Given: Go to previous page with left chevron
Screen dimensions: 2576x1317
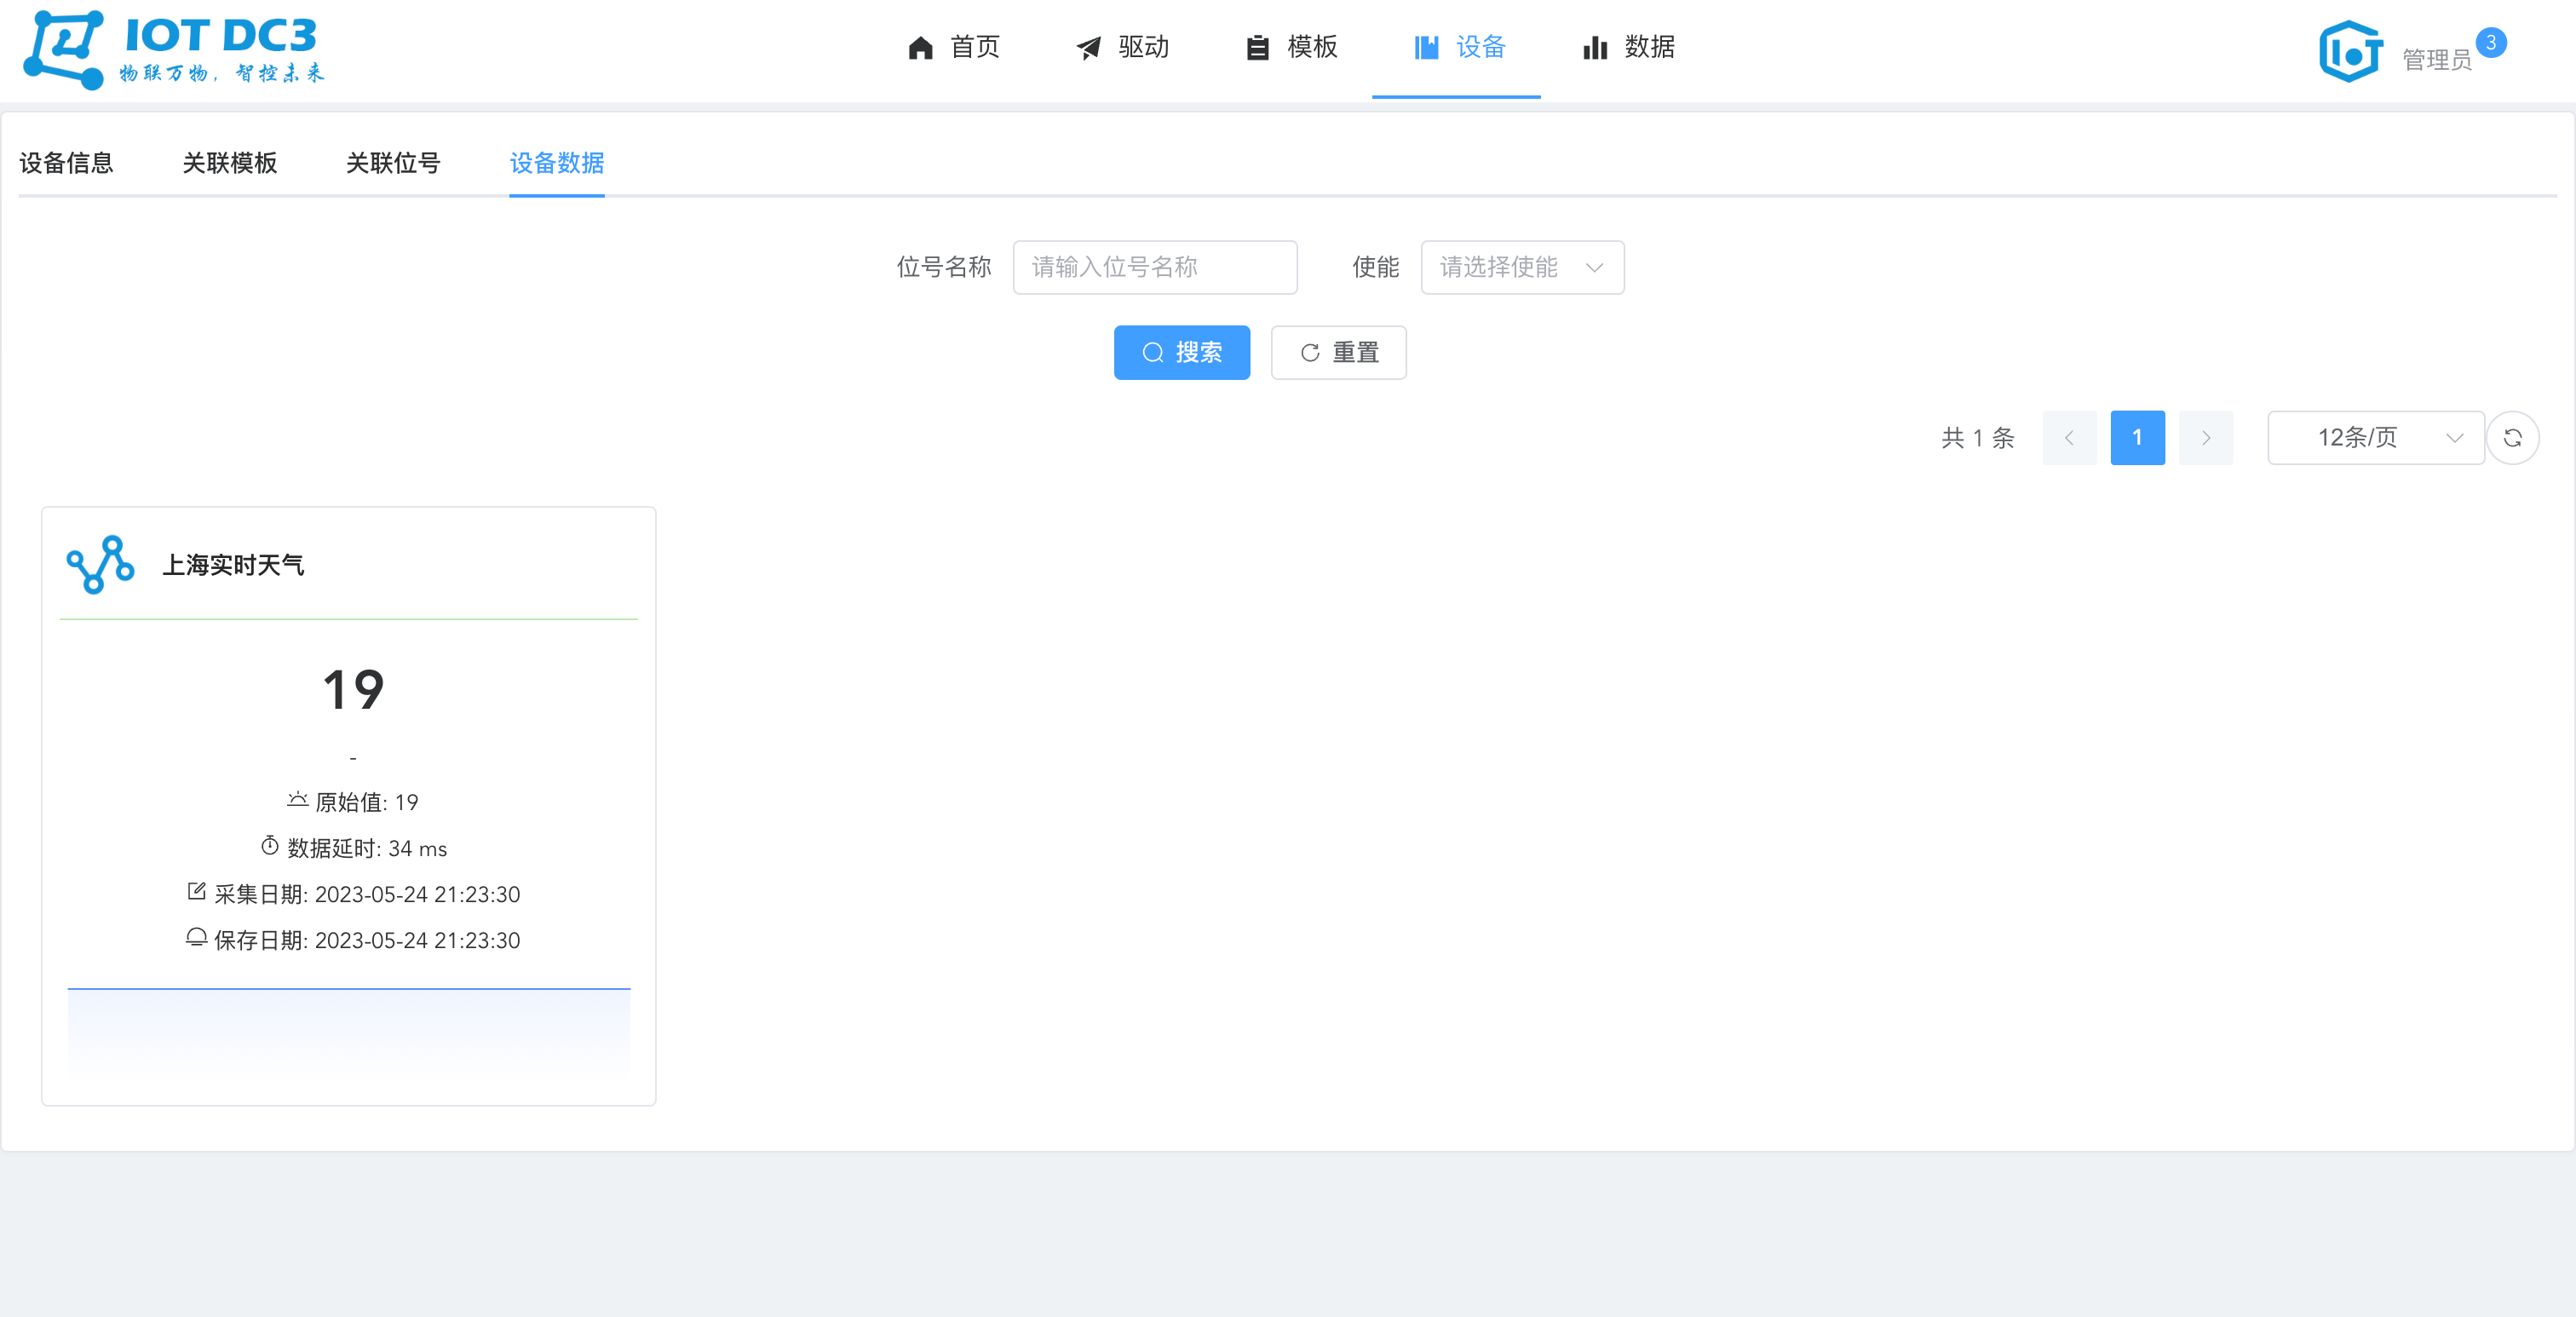Looking at the screenshot, I should [x=2069, y=438].
